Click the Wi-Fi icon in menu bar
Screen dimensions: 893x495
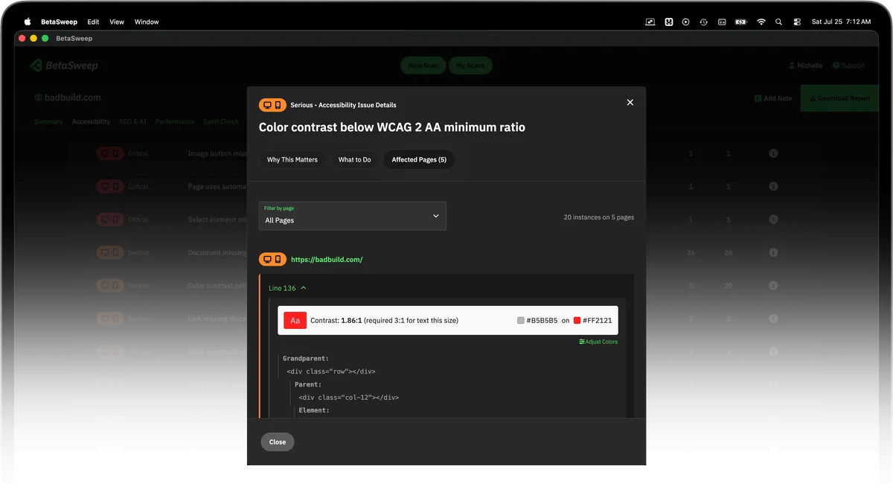pyautogui.click(x=761, y=22)
